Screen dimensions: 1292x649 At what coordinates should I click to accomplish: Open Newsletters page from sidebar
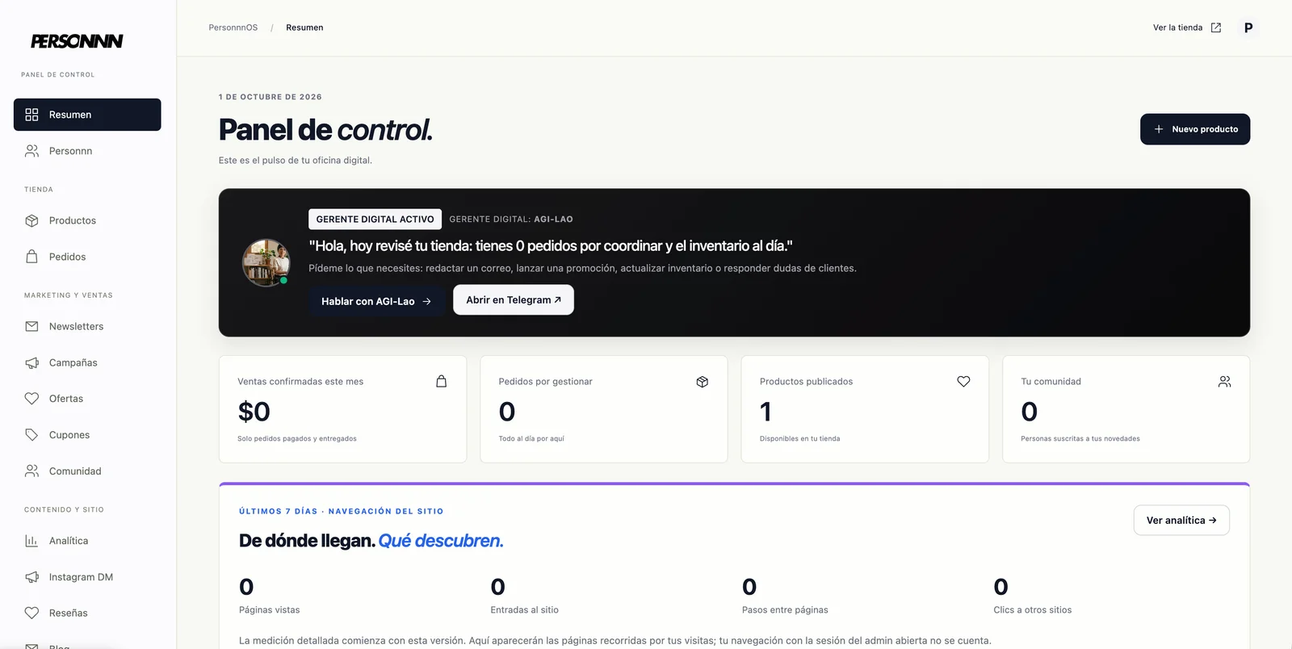pos(87,326)
